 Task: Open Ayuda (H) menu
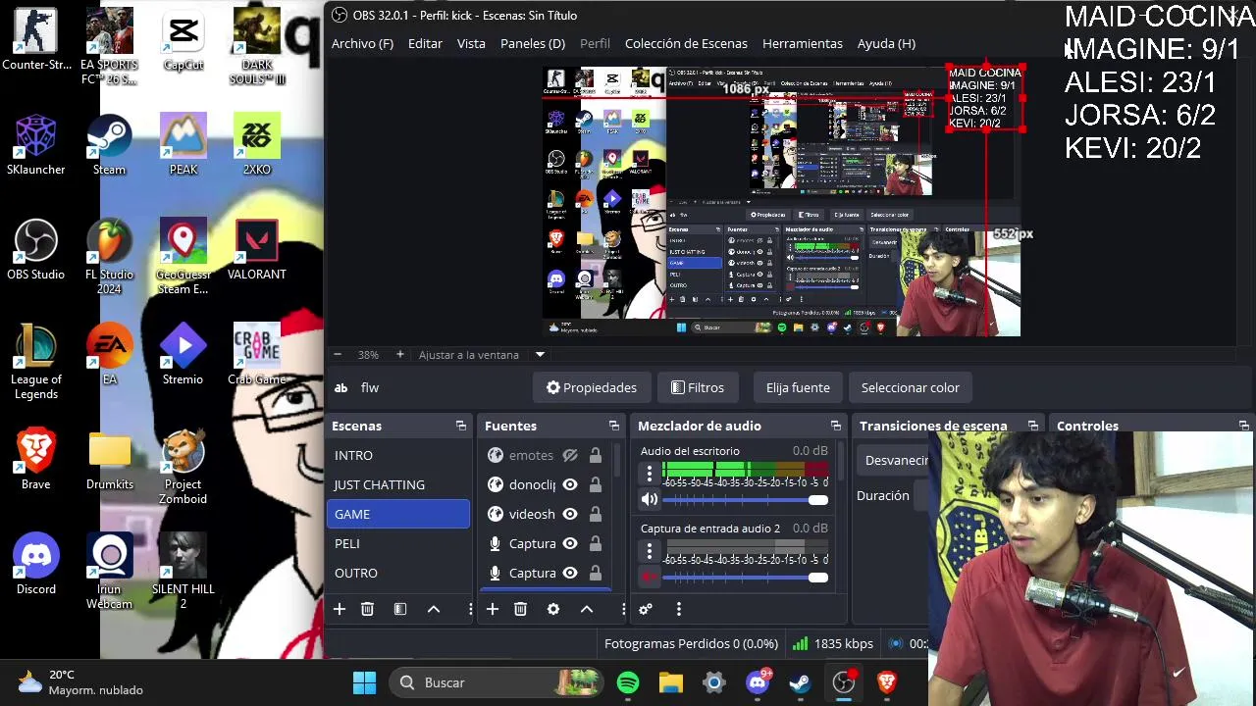tap(886, 43)
